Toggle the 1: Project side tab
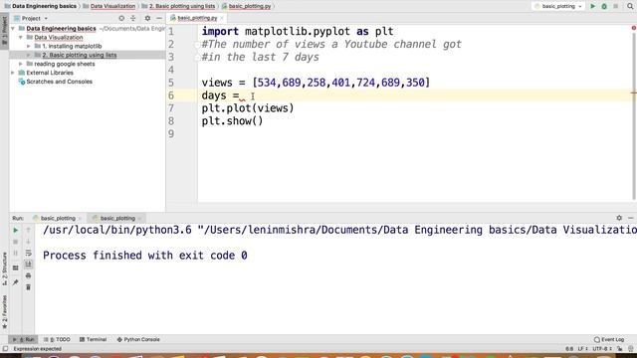The height and width of the screenshot is (358, 637). tap(4, 32)
